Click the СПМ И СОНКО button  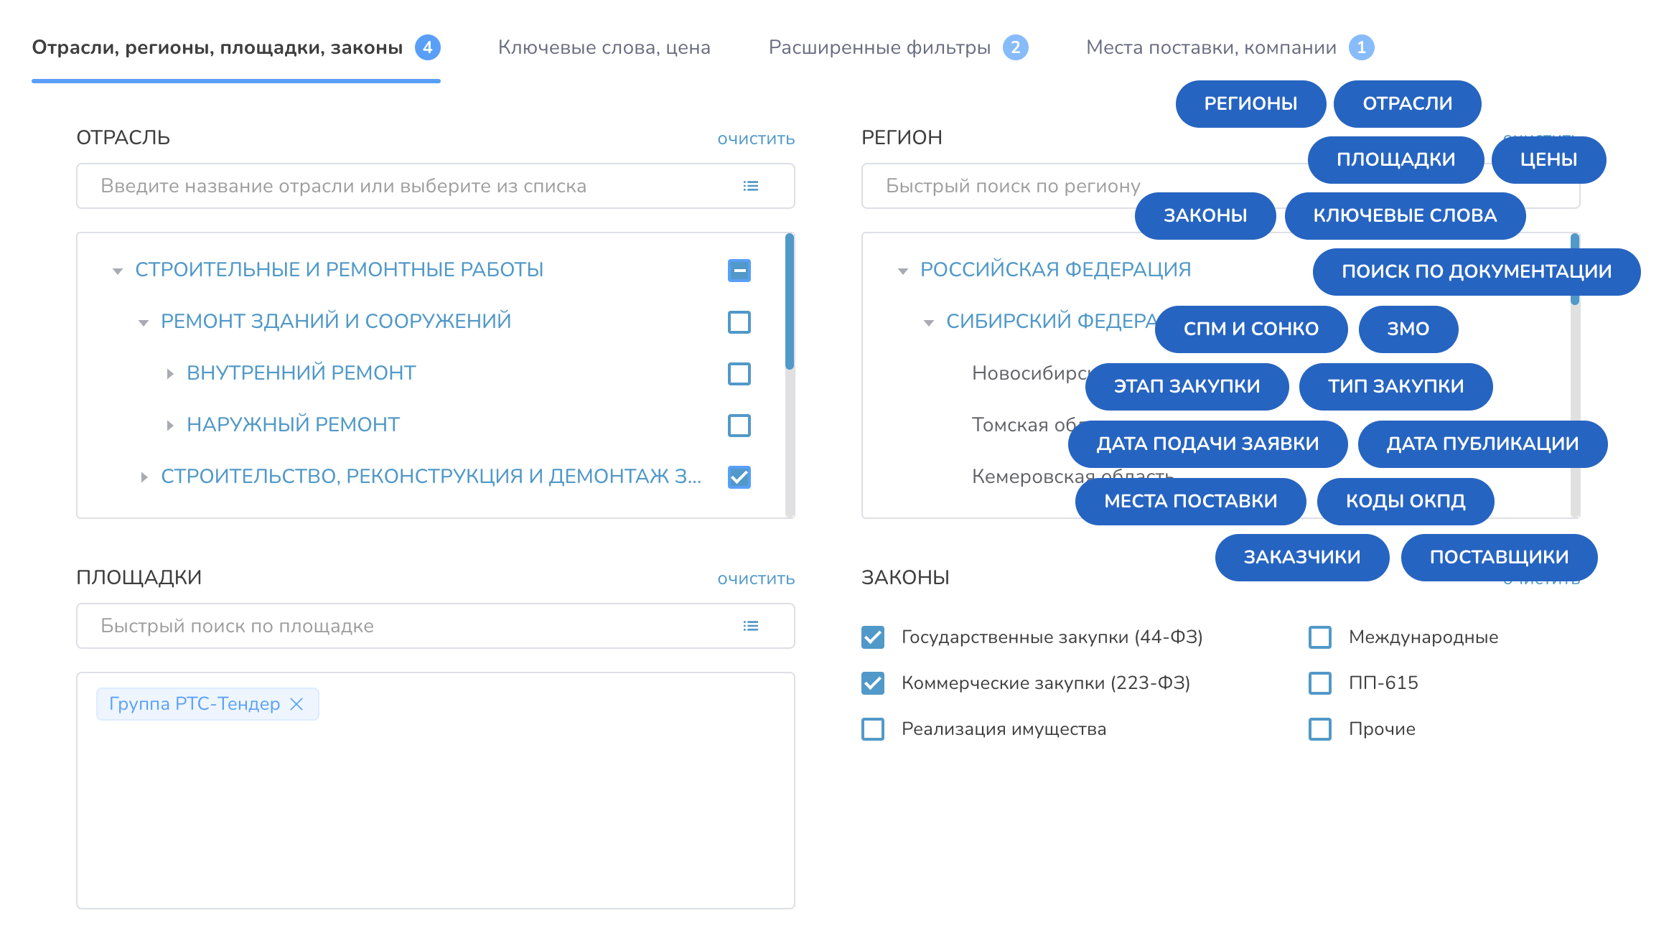click(1251, 329)
